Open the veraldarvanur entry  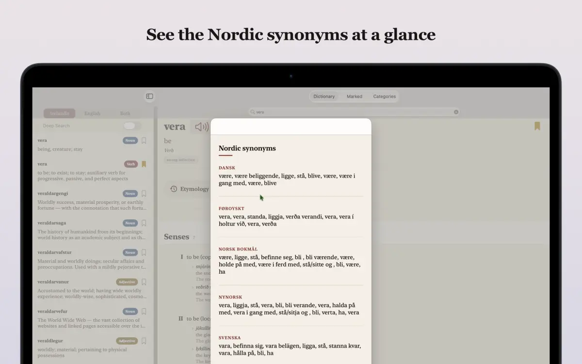(92, 289)
